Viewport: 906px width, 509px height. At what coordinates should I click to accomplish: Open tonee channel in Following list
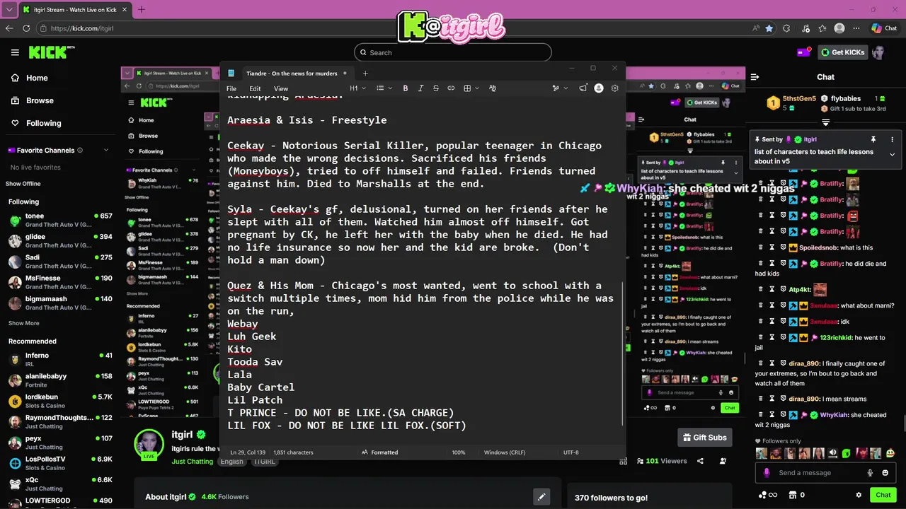(x=60, y=221)
